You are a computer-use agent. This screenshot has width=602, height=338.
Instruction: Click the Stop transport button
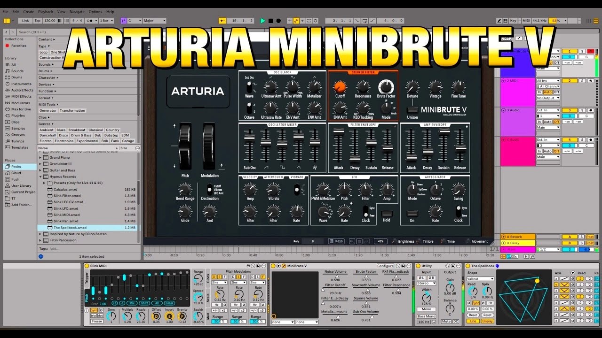coord(270,21)
